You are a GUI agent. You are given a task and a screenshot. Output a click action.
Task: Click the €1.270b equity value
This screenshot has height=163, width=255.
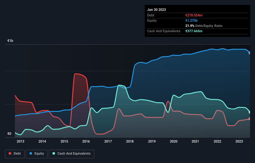tap(191, 20)
